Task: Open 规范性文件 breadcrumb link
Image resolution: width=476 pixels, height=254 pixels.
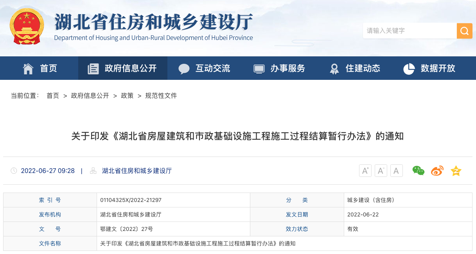Action: (161, 95)
